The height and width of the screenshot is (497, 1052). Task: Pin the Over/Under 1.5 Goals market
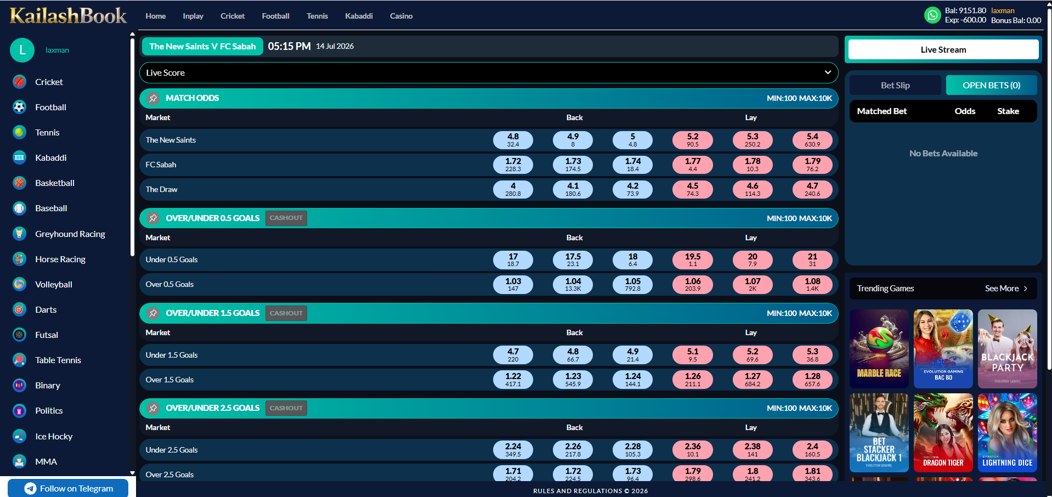153,313
